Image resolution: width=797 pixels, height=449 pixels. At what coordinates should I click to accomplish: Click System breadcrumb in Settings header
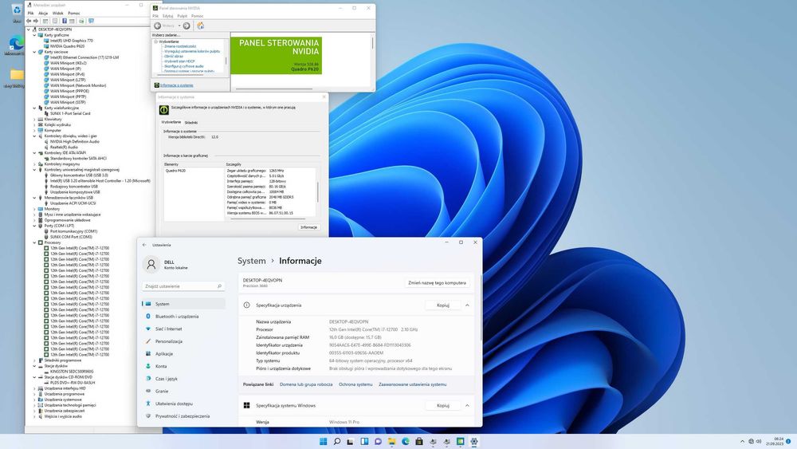click(x=252, y=261)
